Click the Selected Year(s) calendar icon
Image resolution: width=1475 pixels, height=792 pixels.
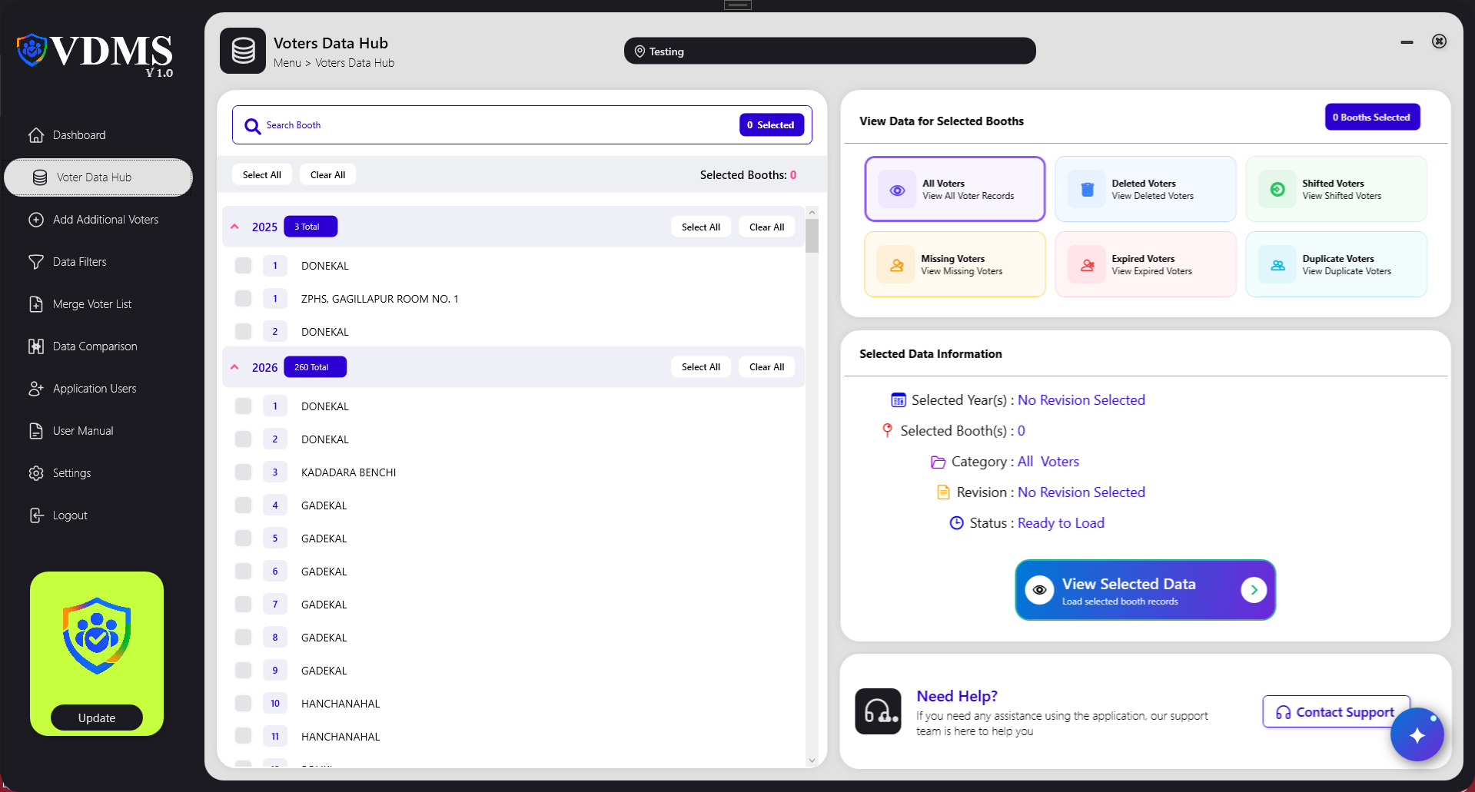898,400
